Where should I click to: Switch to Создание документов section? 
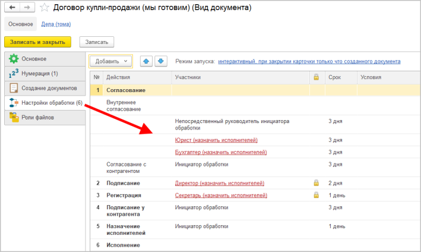tap(45, 88)
